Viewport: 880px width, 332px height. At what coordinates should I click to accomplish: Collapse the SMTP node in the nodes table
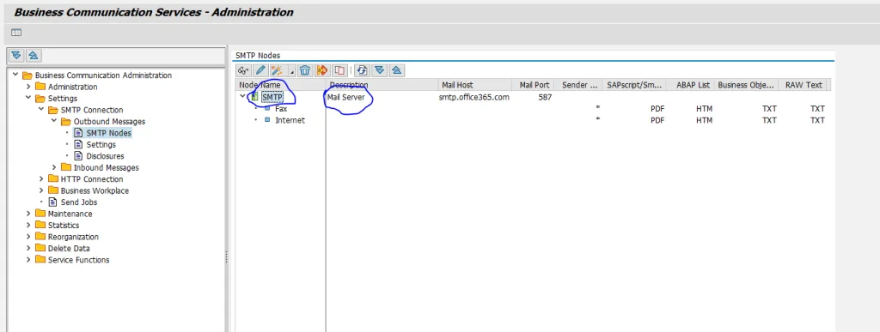(x=242, y=97)
